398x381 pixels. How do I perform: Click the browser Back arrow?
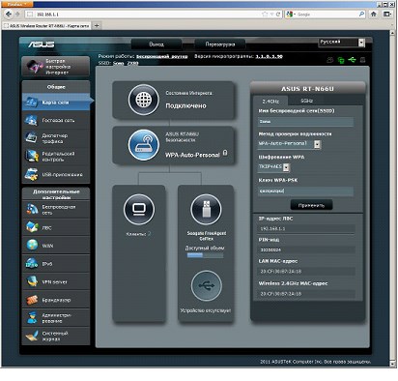click(x=9, y=15)
